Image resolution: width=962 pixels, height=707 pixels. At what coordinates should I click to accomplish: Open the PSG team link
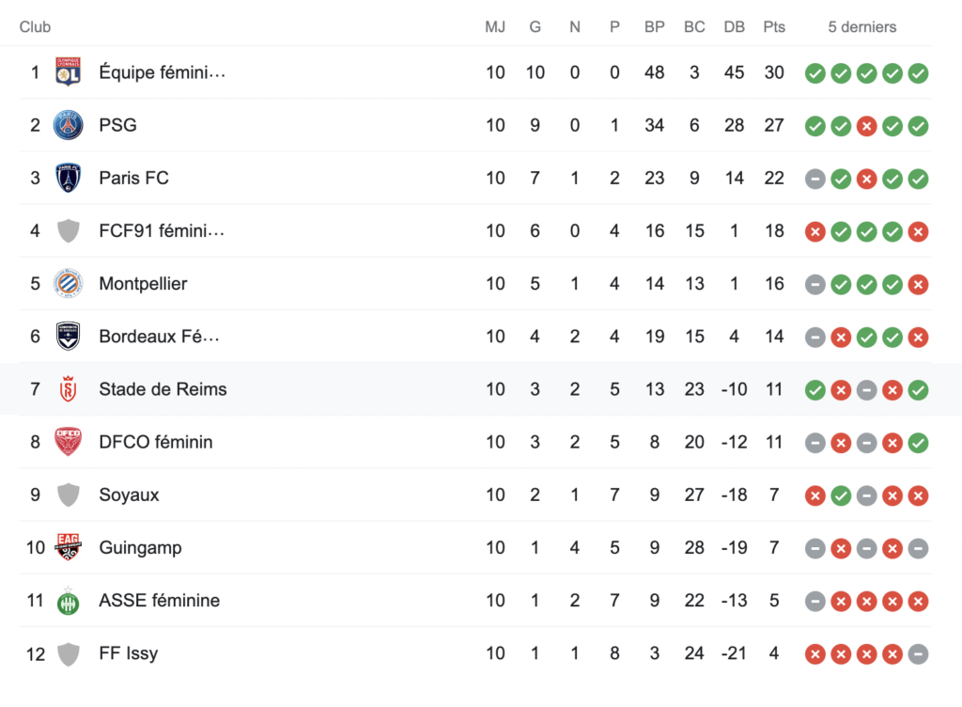point(117,125)
